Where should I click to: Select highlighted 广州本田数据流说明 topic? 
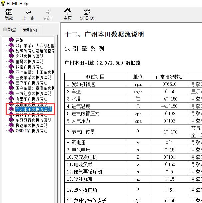34,109
